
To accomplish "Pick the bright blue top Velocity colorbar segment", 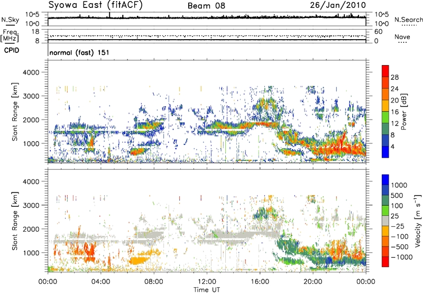I will tap(385, 180).
